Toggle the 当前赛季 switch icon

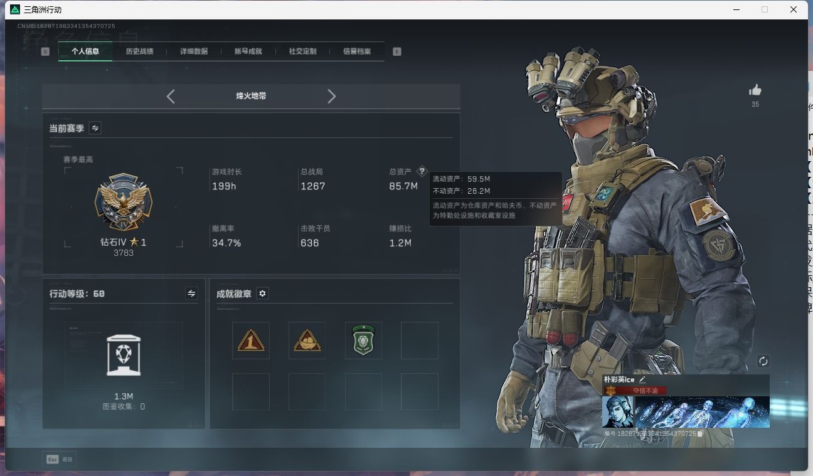(95, 128)
